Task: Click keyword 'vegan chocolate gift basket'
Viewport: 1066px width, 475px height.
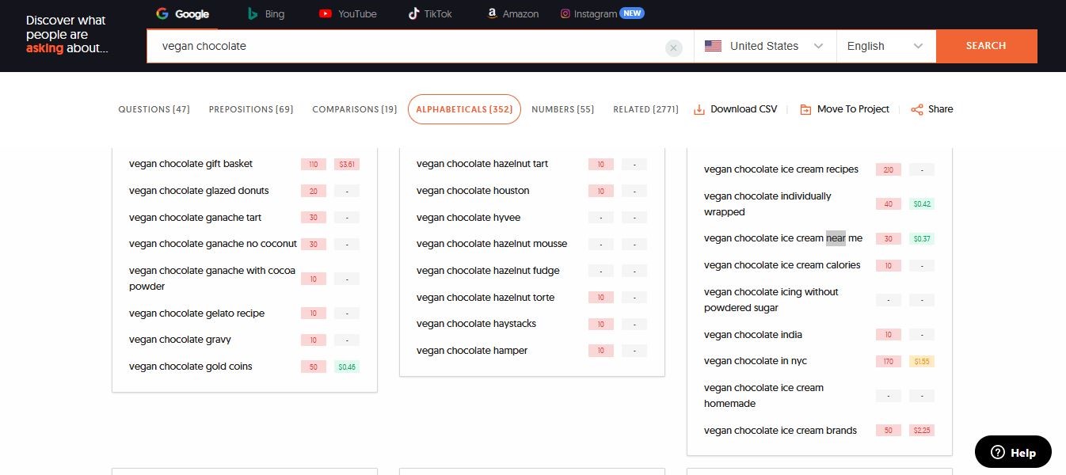Action: coord(191,164)
